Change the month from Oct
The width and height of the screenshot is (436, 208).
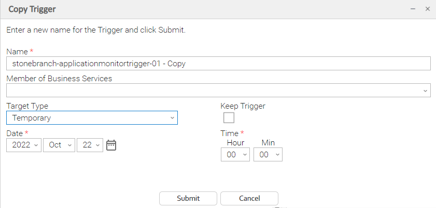59,145
